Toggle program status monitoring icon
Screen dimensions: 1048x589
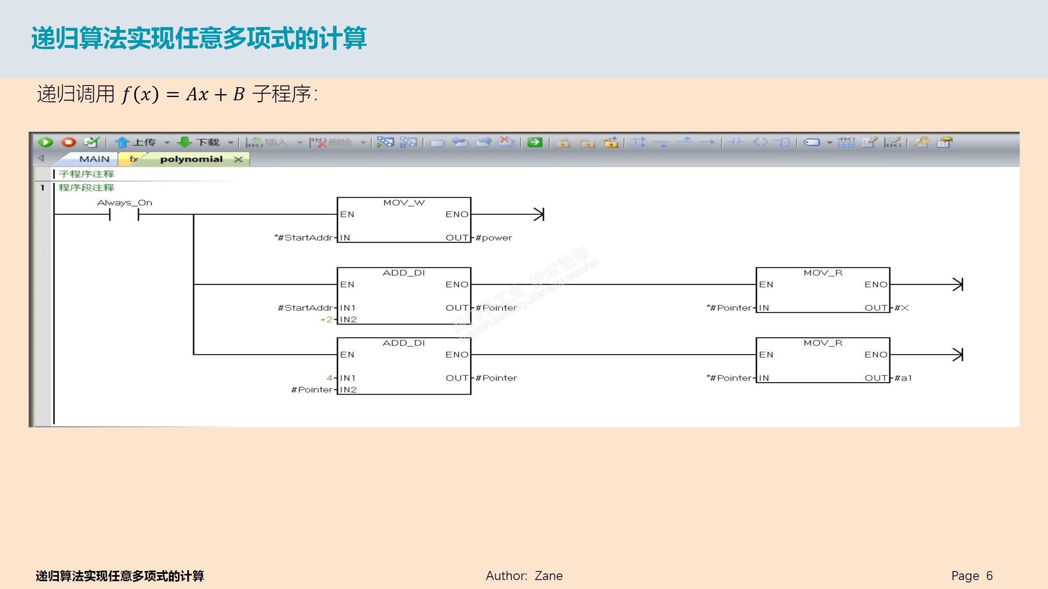(x=385, y=142)
